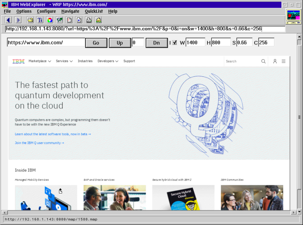Click 'The fastest path to quantum development' headline

pos(60,95)
